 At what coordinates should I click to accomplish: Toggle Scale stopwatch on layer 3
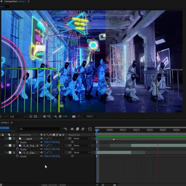[x=17, y=156]
